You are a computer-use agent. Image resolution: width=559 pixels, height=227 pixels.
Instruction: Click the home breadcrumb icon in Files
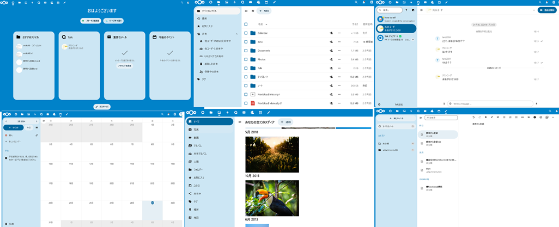point(253,11)
